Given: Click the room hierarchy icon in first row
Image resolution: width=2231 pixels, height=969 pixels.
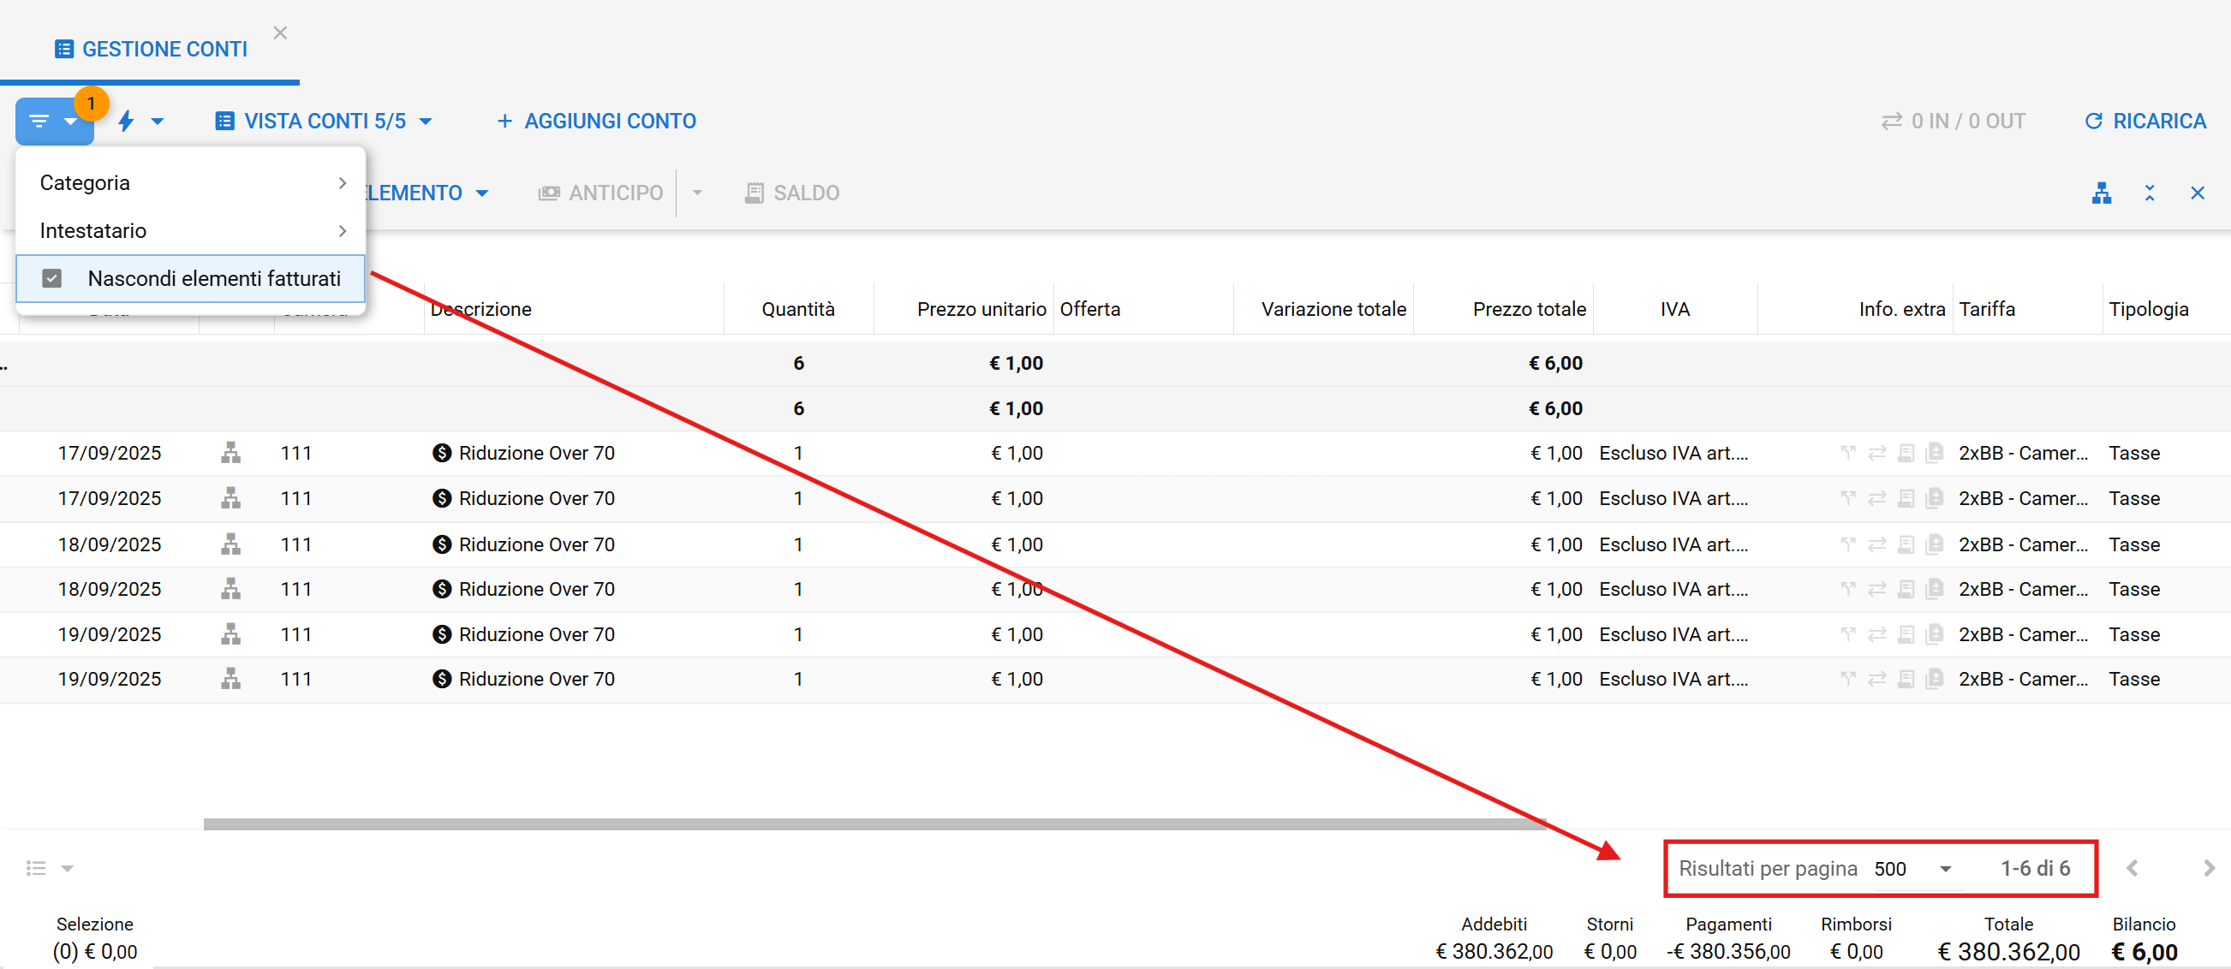Looking at the screenshot, I should point(230,453).
